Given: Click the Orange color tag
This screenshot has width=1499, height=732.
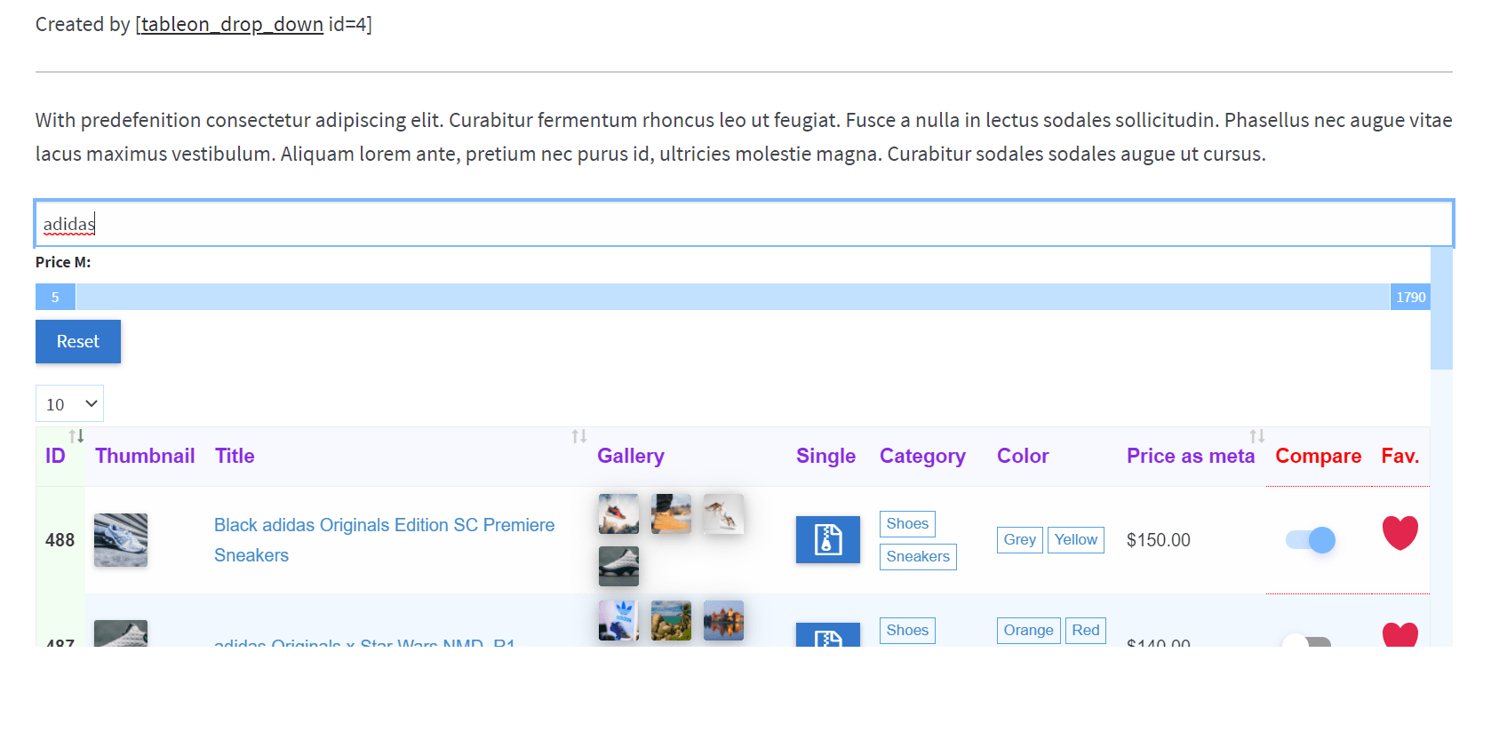Looking at the screenshot, I should tap(1029, 631).
